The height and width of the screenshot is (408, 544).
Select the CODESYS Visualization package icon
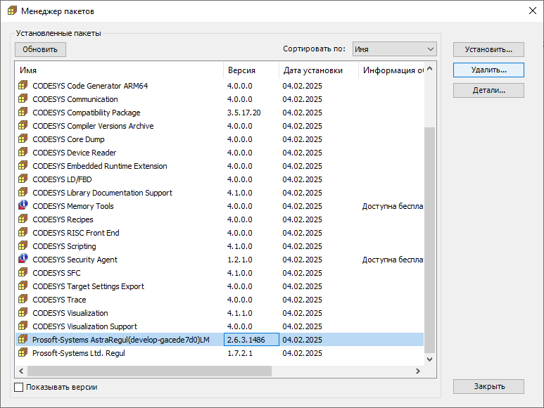[23, 313]
